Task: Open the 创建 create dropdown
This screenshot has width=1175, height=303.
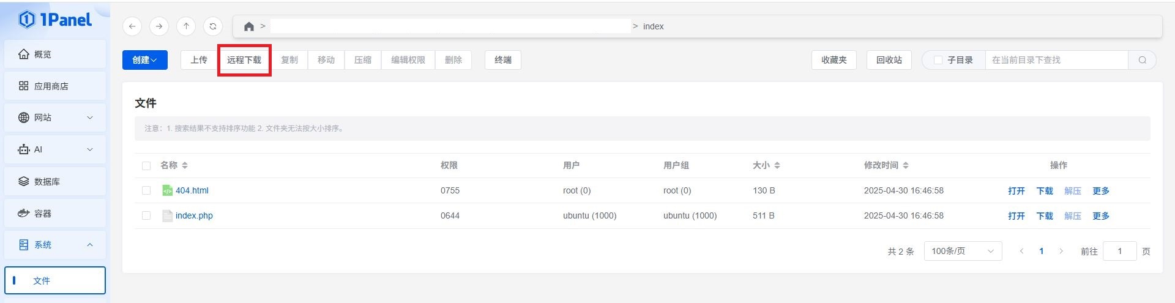Action: tap(145, 60)
